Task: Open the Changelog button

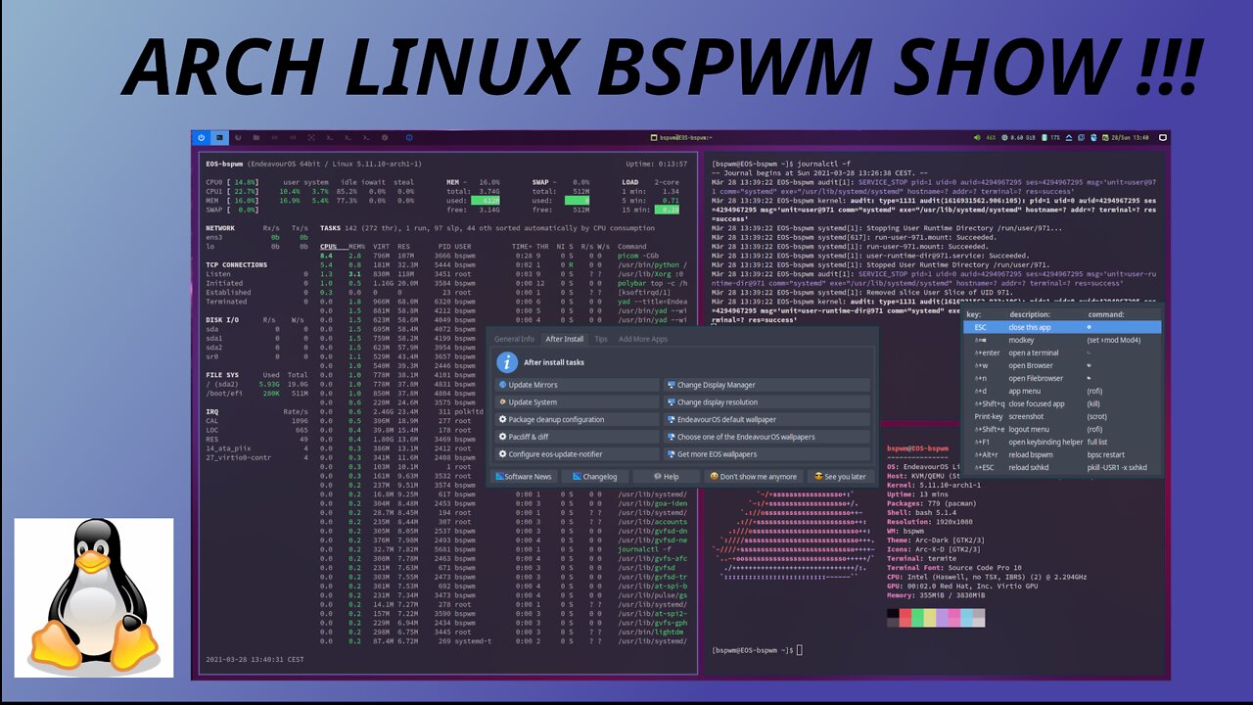Action: point(595,477)
